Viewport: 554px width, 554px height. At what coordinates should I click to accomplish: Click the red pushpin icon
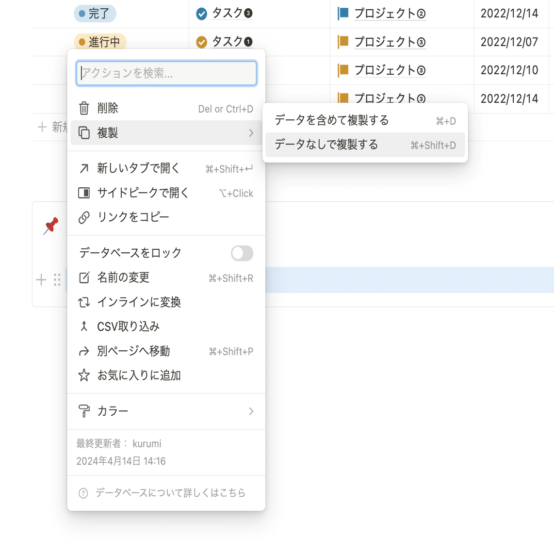point(51,226)
